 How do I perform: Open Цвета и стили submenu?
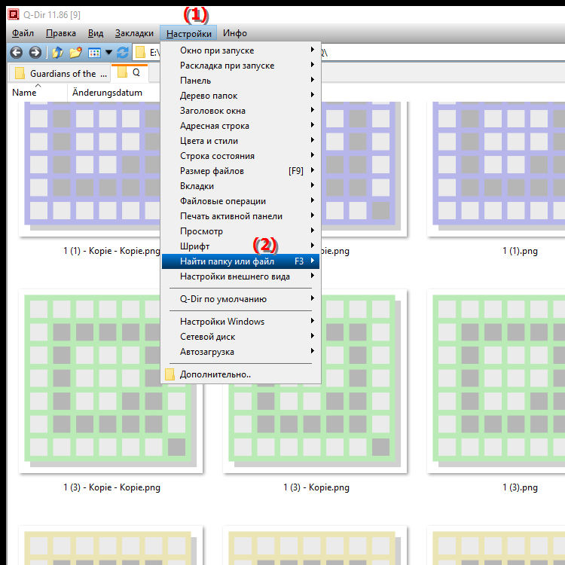[240, 141]
